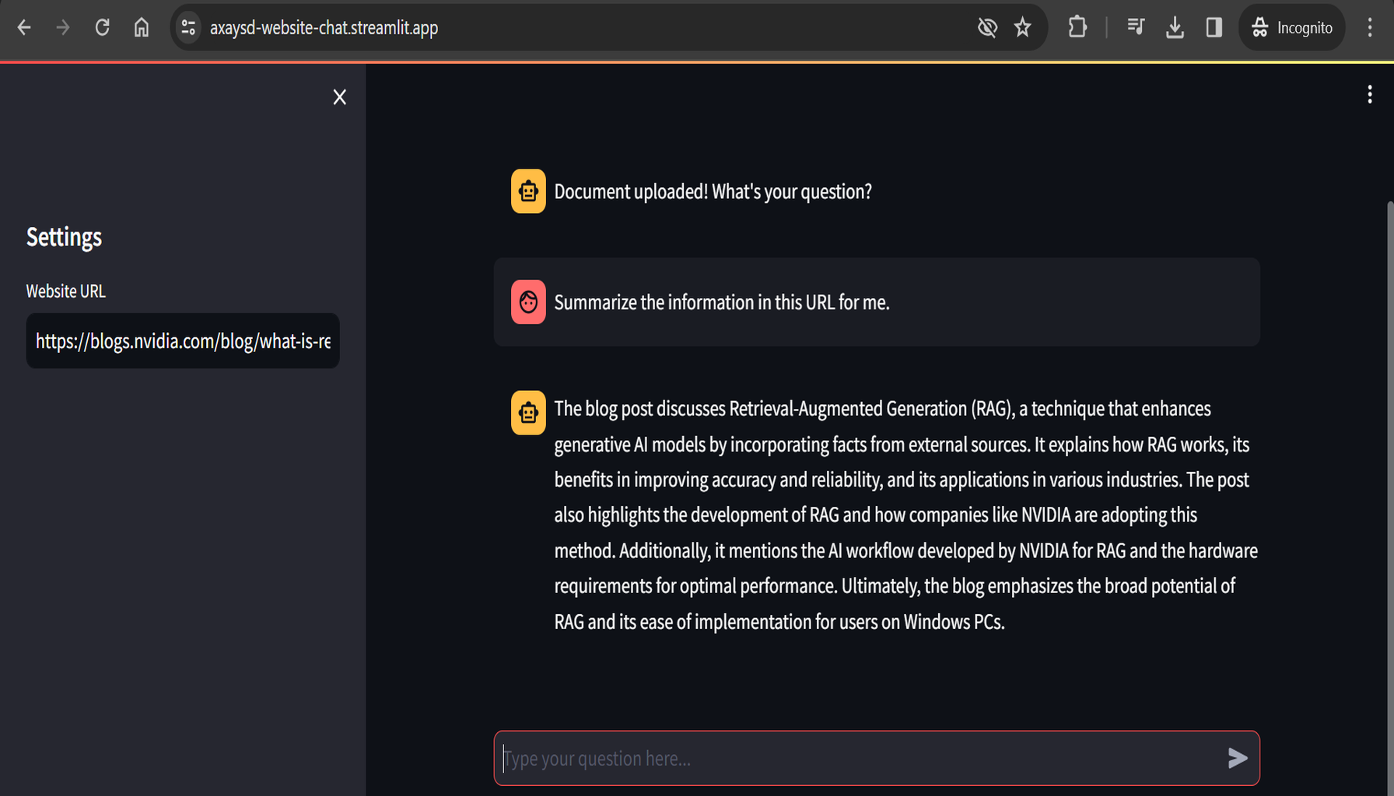This screenshot has height=796, width=1394.
Task: Click the bot avatar beside the RAG summary
Action: click(528, 413)
